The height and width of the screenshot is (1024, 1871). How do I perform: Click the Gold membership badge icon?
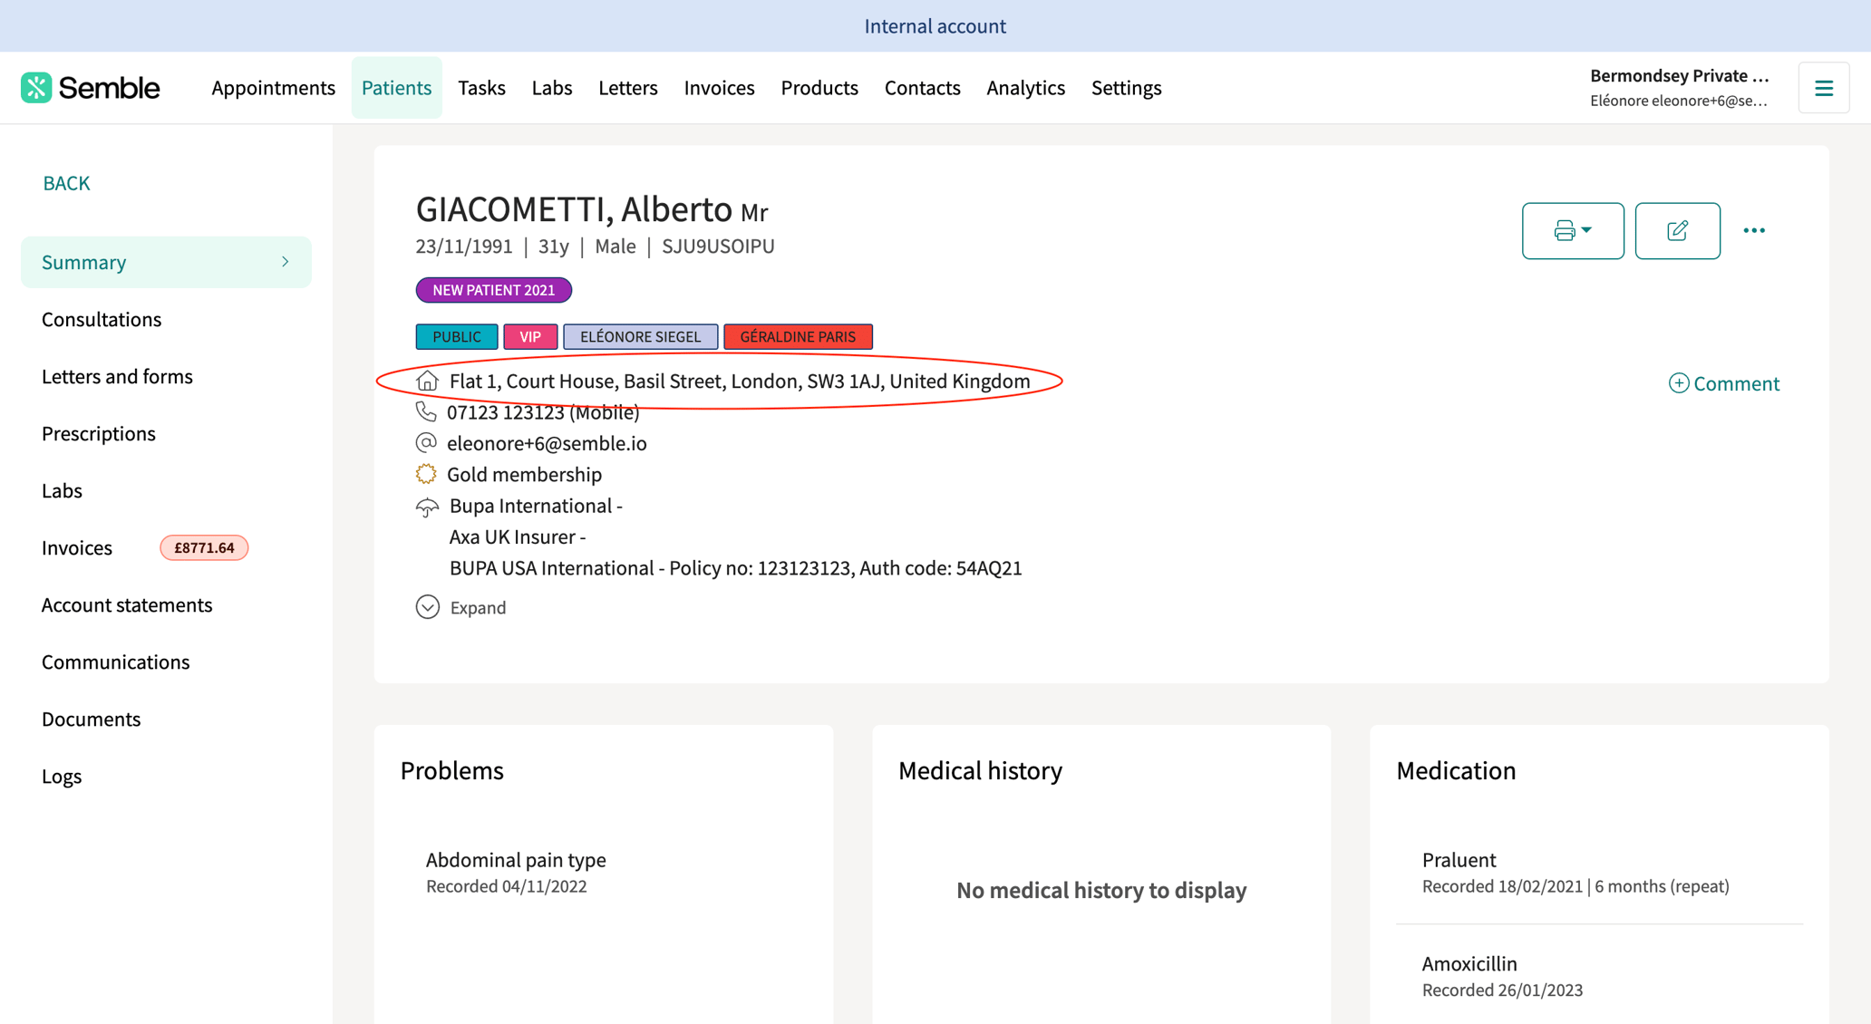(x=426, y=474)
